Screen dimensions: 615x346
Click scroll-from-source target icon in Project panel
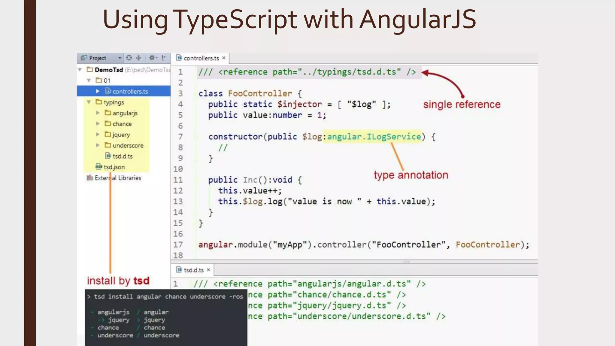[x=129, y=58]
